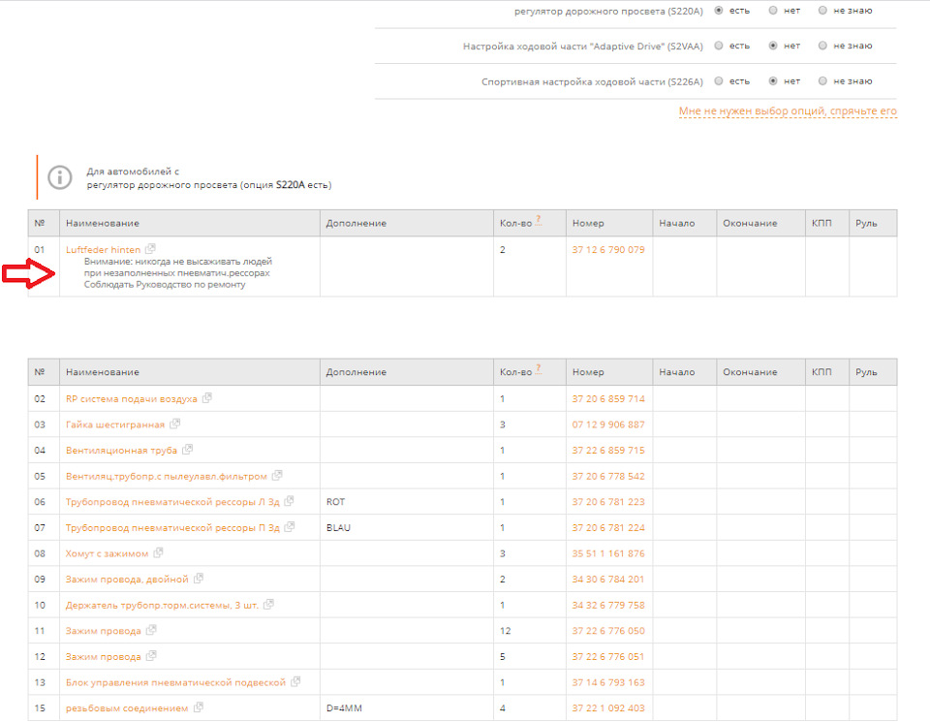This screenshot has height=722, width=930.
Task: Select 'есть' for Adaptive Drive S2VAA
Action: pyautogui.click(x=719, y=46)
